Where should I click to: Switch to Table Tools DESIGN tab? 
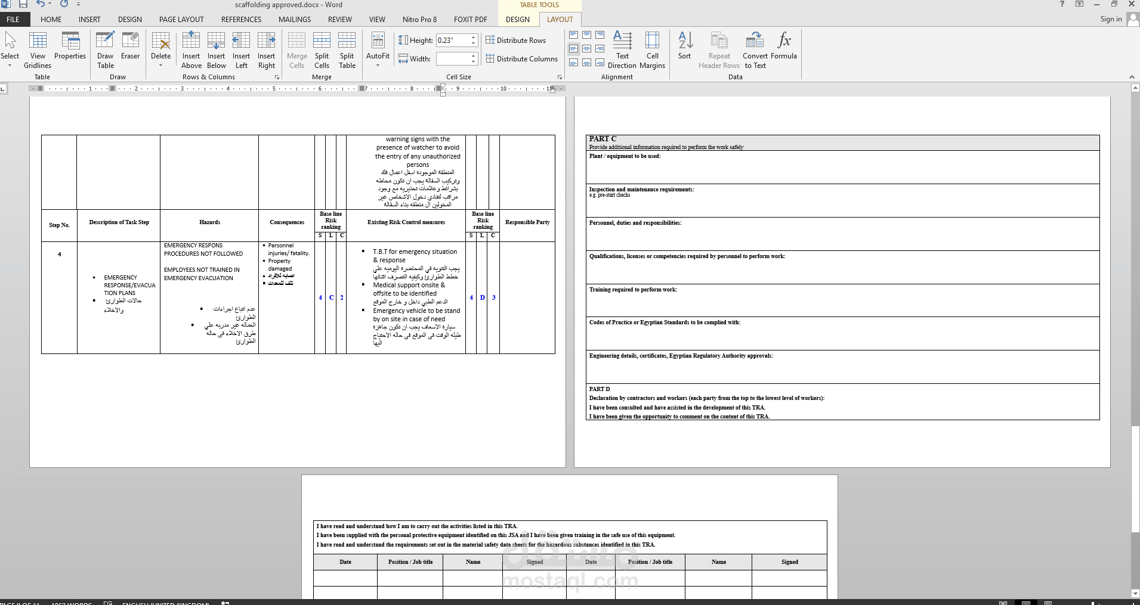[518, 19]
